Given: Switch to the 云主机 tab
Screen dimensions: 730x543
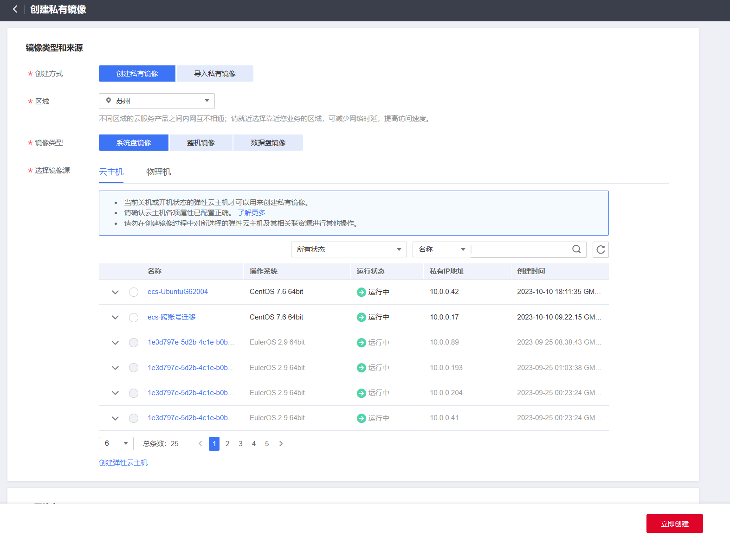Looking at the screenshot, I should [111, 172].
